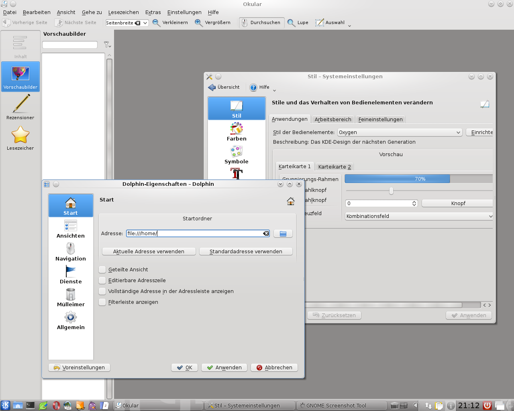This screenshot has width=514, height=411.
Task: Enable Filterleiste anzeigen checkbox
Action: [x=102, y=302]
